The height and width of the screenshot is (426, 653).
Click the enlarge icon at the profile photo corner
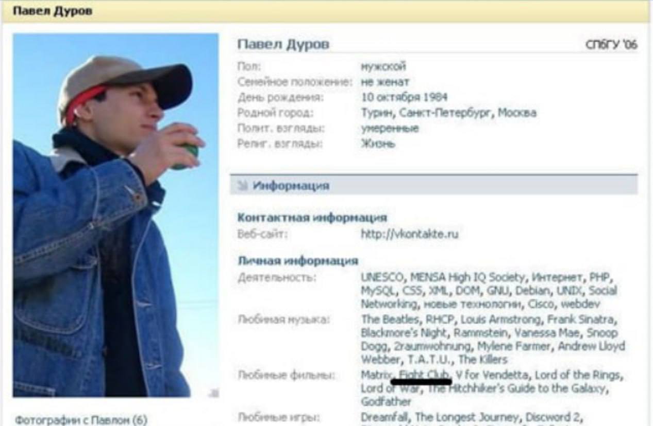pos(212,393)
